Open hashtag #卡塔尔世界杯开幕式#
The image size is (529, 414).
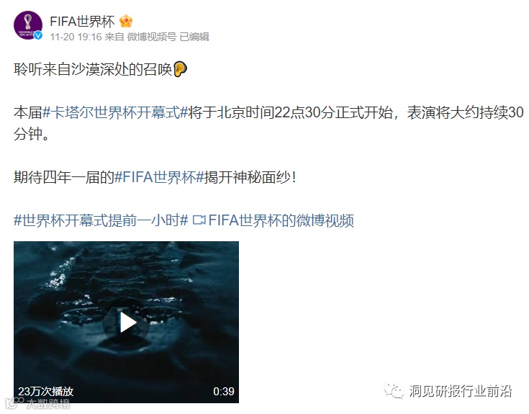pyautogui.click(x=115, y=112)
